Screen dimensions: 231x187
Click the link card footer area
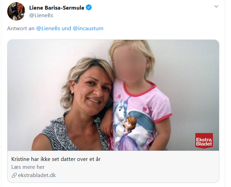coord(113,167)
